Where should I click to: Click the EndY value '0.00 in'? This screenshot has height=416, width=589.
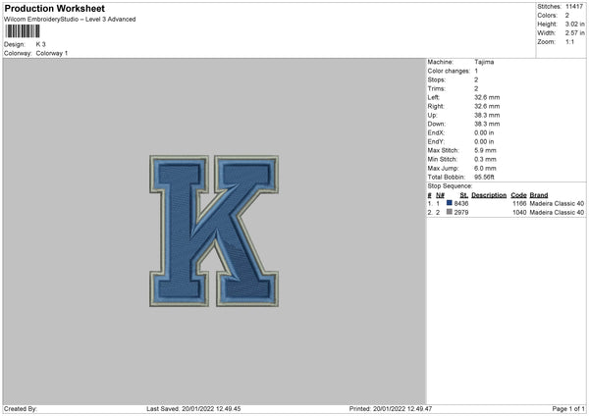(484, 142)
